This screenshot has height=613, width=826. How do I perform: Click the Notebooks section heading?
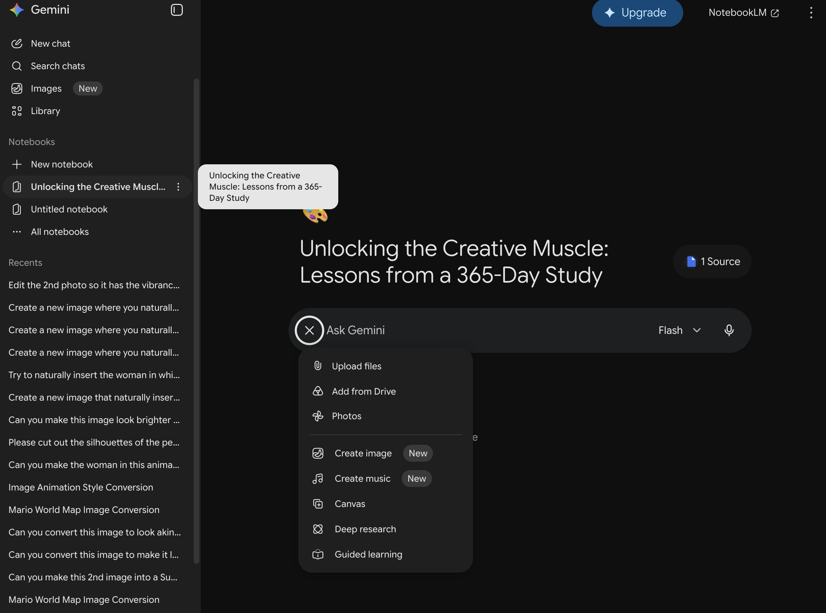point(32,142)
